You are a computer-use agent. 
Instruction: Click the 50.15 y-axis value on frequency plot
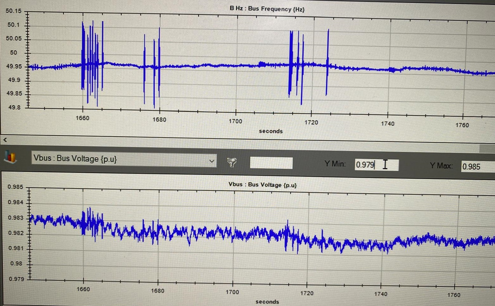(14, 11)
